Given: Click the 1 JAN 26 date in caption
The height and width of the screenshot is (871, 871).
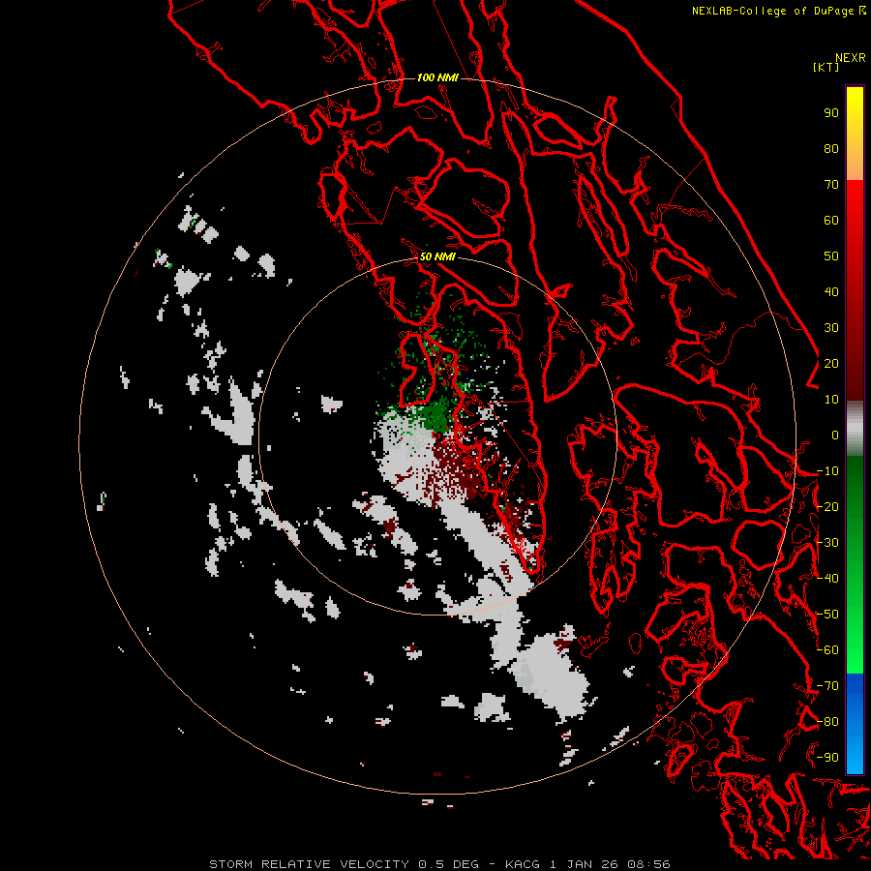Looking at the screenshot, I should coord(584,864).
